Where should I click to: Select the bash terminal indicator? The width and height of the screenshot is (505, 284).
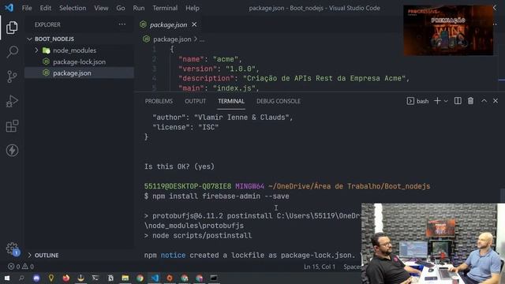(x=417, y=101)
